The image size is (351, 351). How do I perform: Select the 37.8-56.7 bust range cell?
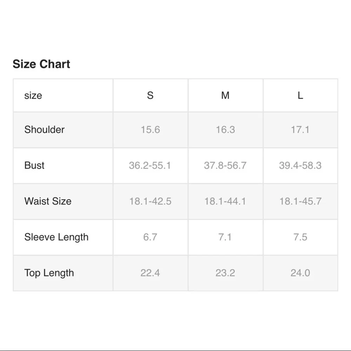point(225,165)
